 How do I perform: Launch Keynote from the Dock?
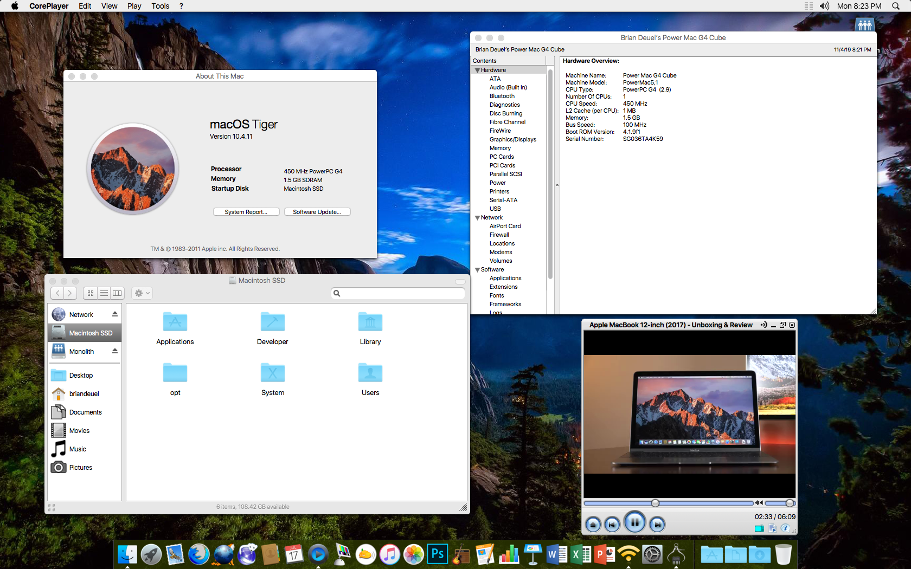(533, 554)
